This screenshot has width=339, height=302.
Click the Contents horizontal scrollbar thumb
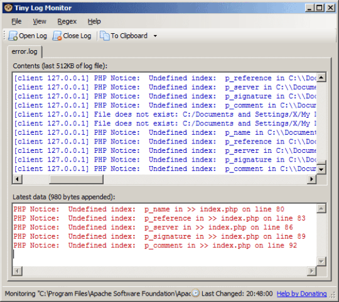[76, 179]
